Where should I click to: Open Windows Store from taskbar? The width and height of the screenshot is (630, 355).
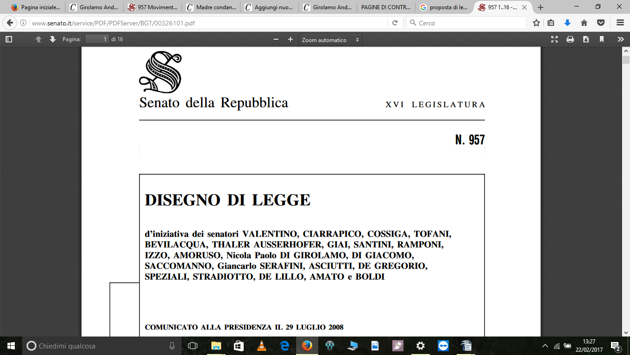239,346
